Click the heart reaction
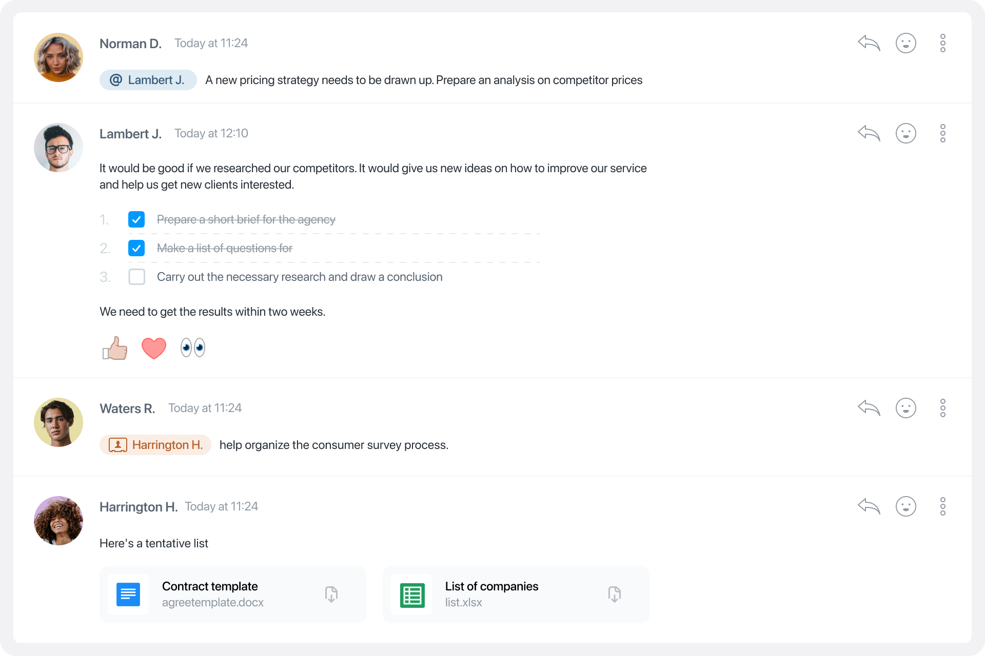985x656 pixels. [153, 347]
